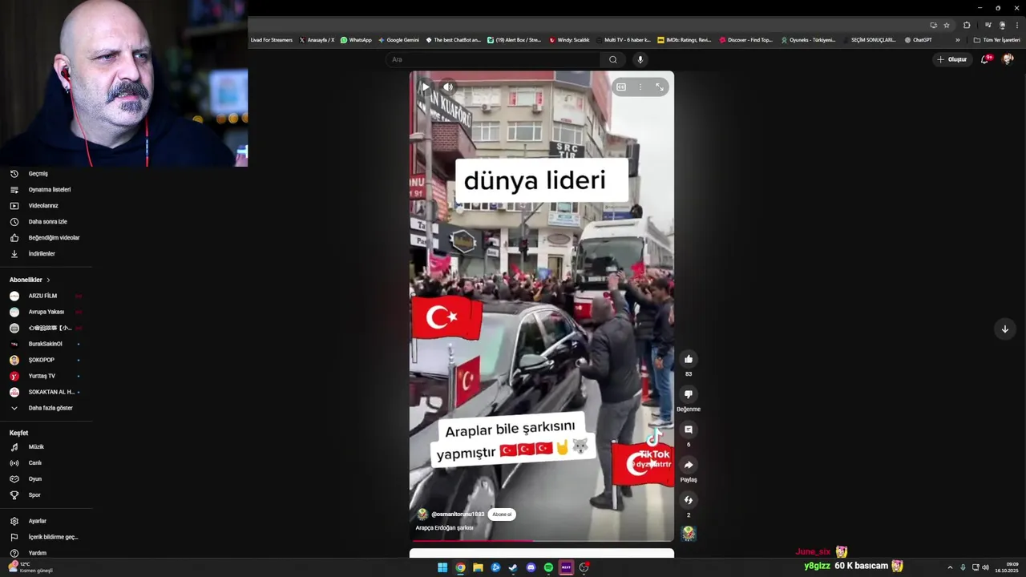Viewport: 1026px width, 577px height.
Task: Open the browser extensions puzzle icon
Action: click(x=967, y=25)
